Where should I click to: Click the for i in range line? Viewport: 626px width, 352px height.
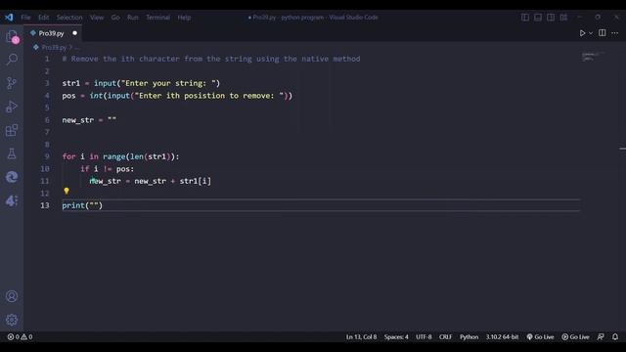(120, 156)
